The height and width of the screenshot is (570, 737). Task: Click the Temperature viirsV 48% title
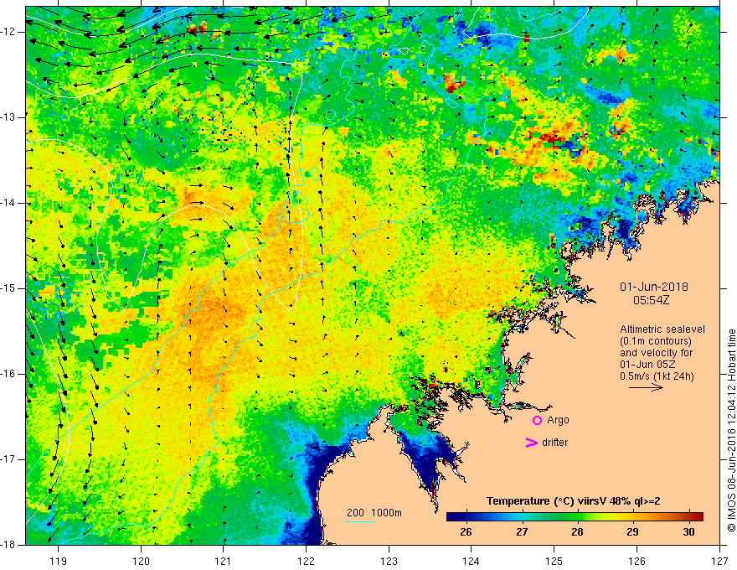point(573,501)
